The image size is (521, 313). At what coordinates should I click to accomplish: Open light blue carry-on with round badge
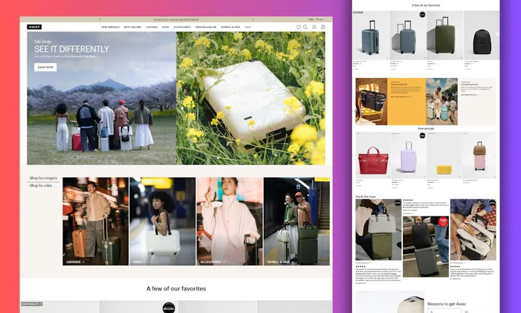pos(408,35)
